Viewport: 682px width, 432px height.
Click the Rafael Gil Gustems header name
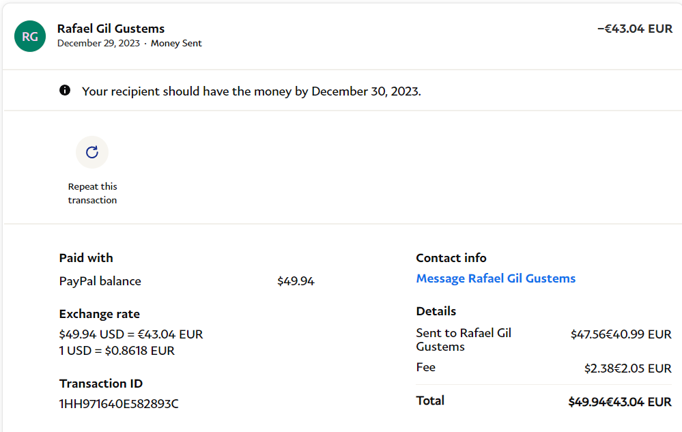pyautogui.click(x=111, y=29)
